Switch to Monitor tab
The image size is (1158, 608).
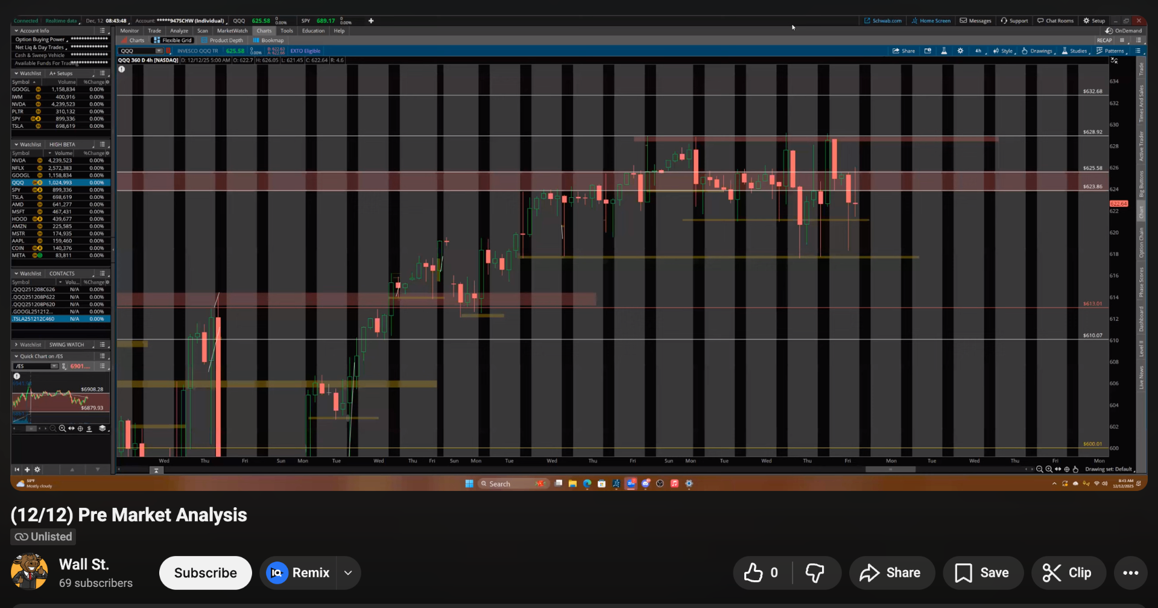129,31
